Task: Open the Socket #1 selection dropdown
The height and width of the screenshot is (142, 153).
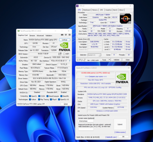Action: (x=94, y=55)
